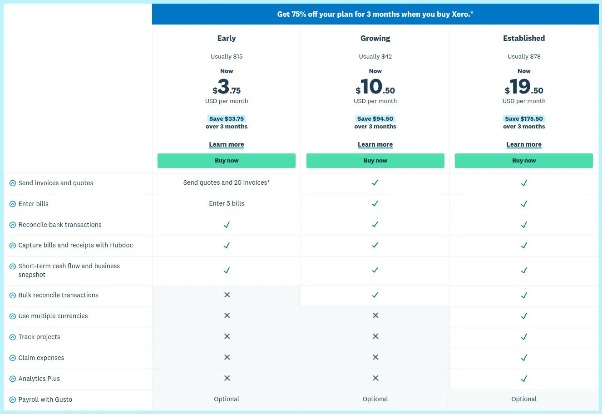Image resolution: width=602 pixels, height=414 pixels.
Task: Expand the 'Use multiple currencies' chevron
Action: click(13, 316)
